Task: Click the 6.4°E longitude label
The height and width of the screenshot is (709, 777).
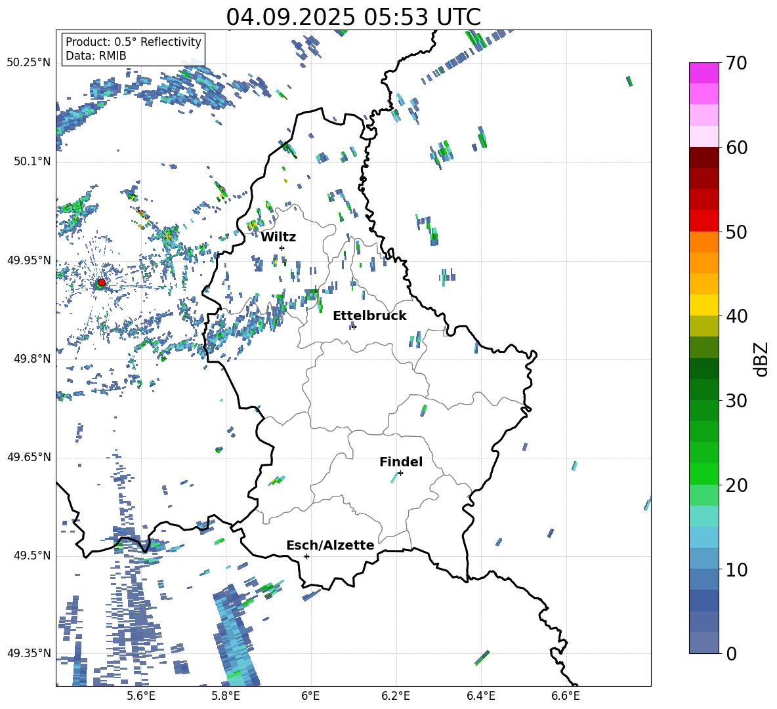Action: tap(480, 696)
